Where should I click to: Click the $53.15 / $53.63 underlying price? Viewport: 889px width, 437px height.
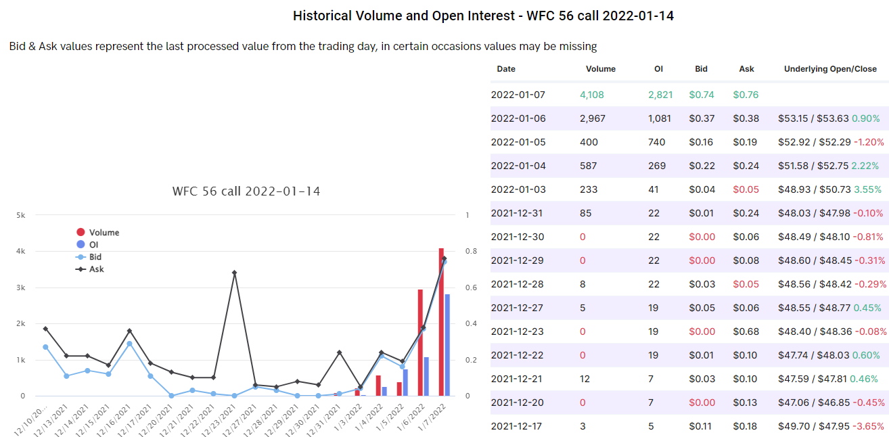[x=814, y=118]
